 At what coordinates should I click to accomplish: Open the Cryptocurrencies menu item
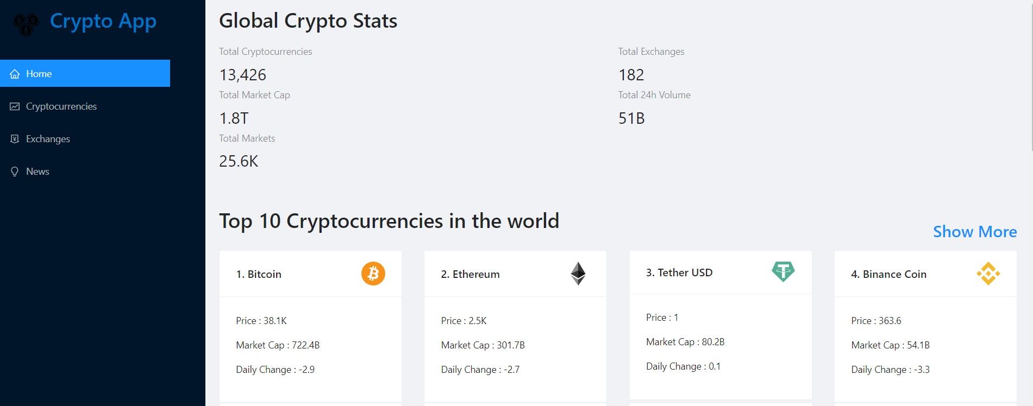pyautogui.click(x=61, y=106)
